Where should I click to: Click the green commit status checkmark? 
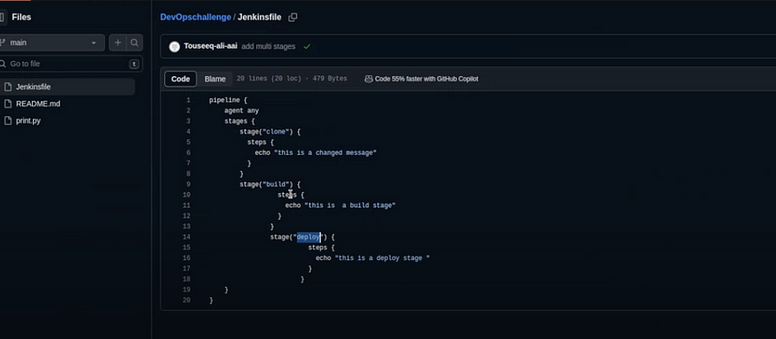click(x=307, y=46)
